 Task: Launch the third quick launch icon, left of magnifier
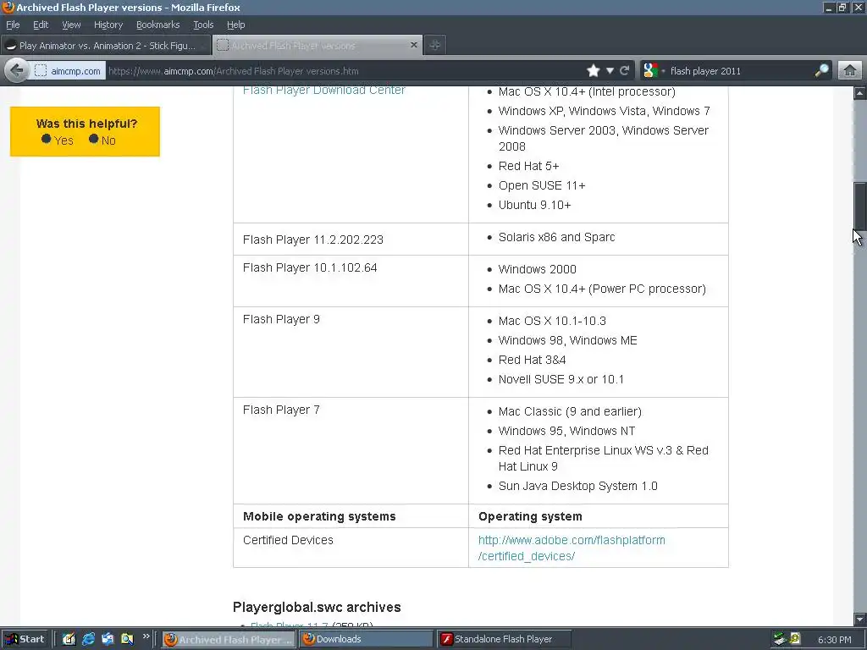108,639
